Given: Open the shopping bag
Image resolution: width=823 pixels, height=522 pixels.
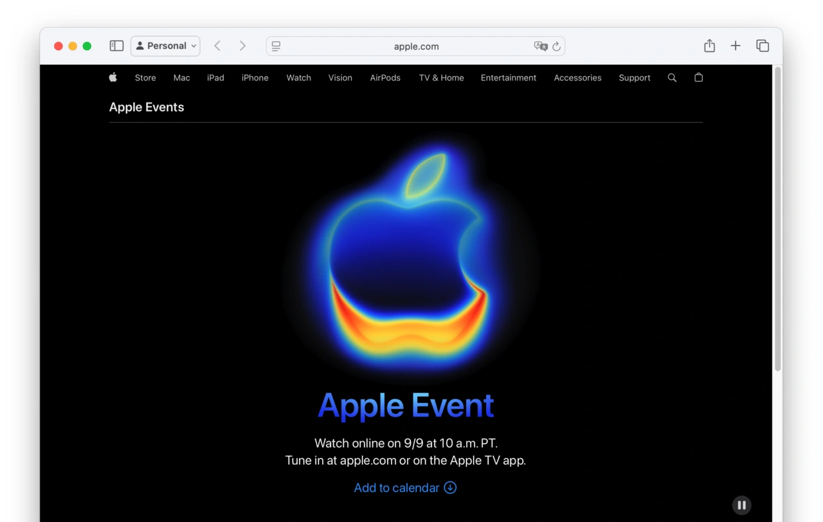Looking at the screenshot, I should pyautogui.click(x=699, y=78).
